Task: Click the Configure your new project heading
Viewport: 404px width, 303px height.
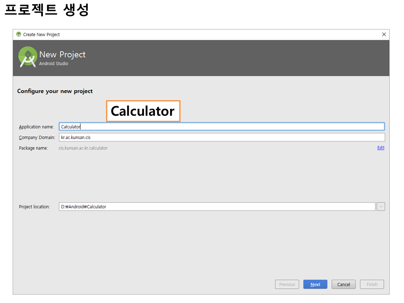Action: pos(55,91)
